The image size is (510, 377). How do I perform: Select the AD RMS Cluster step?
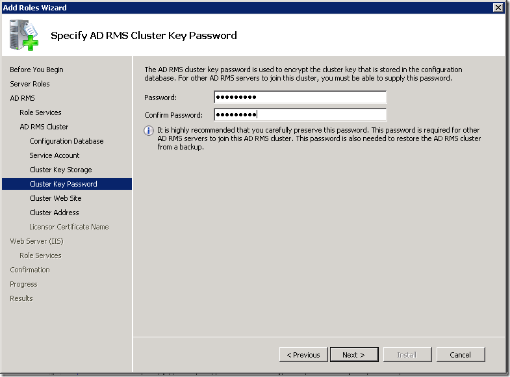point(44,127)
